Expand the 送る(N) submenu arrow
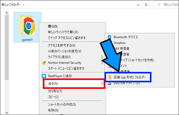 [102, 84]
